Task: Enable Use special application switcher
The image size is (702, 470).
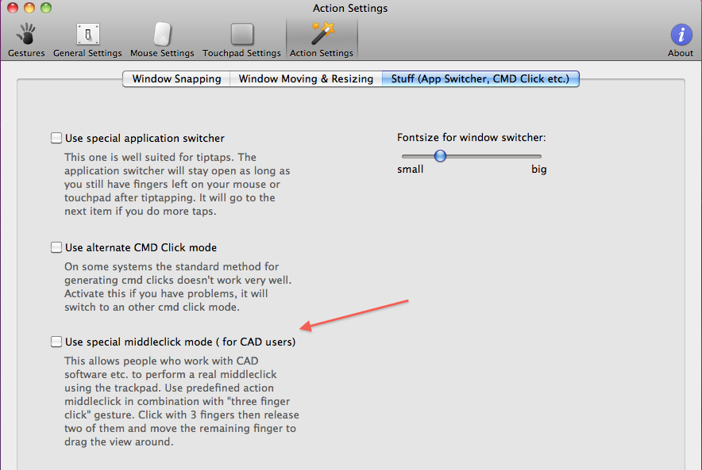Action: 56,138
